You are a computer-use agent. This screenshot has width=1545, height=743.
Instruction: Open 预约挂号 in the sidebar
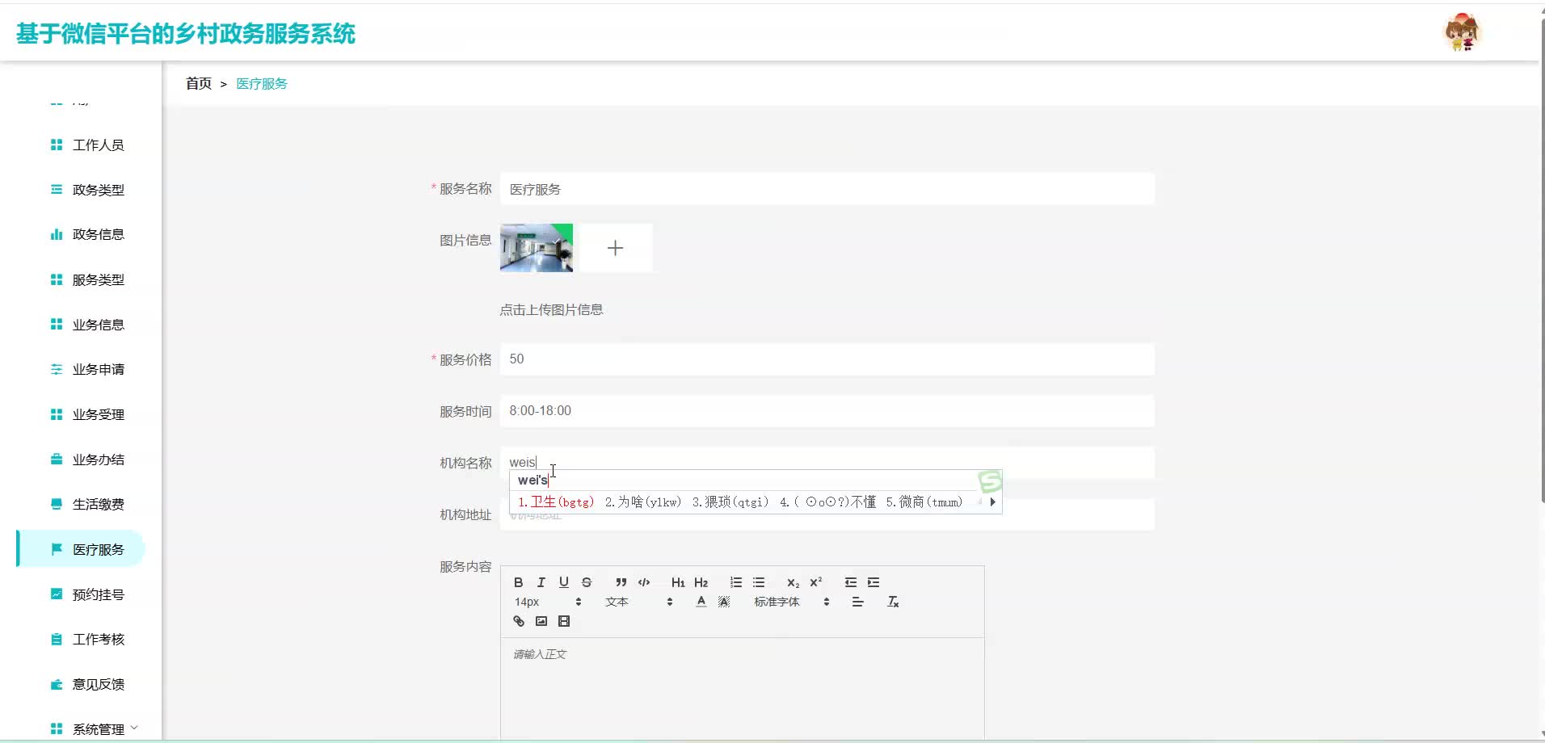pos(97,594)
